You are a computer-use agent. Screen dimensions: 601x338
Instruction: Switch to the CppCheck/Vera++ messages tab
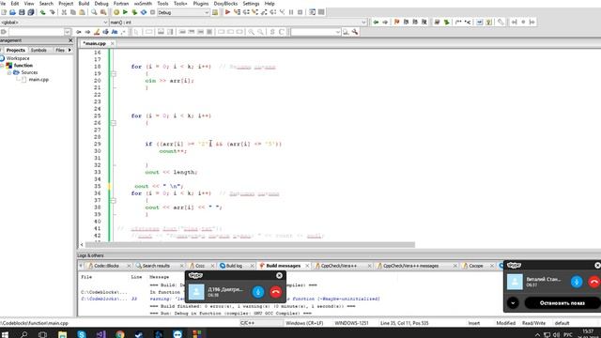411,266
